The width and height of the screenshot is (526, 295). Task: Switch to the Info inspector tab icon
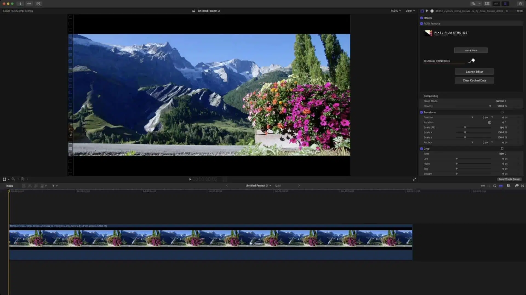[x=432, y=11]
